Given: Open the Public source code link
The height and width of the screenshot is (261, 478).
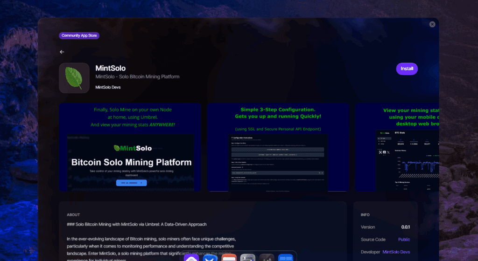Looking at the screenshot, I should coord(404,240).
